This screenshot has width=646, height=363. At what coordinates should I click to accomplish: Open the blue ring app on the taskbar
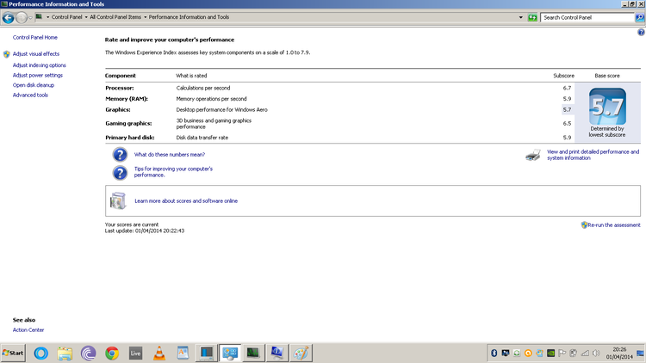click(40, 354)
